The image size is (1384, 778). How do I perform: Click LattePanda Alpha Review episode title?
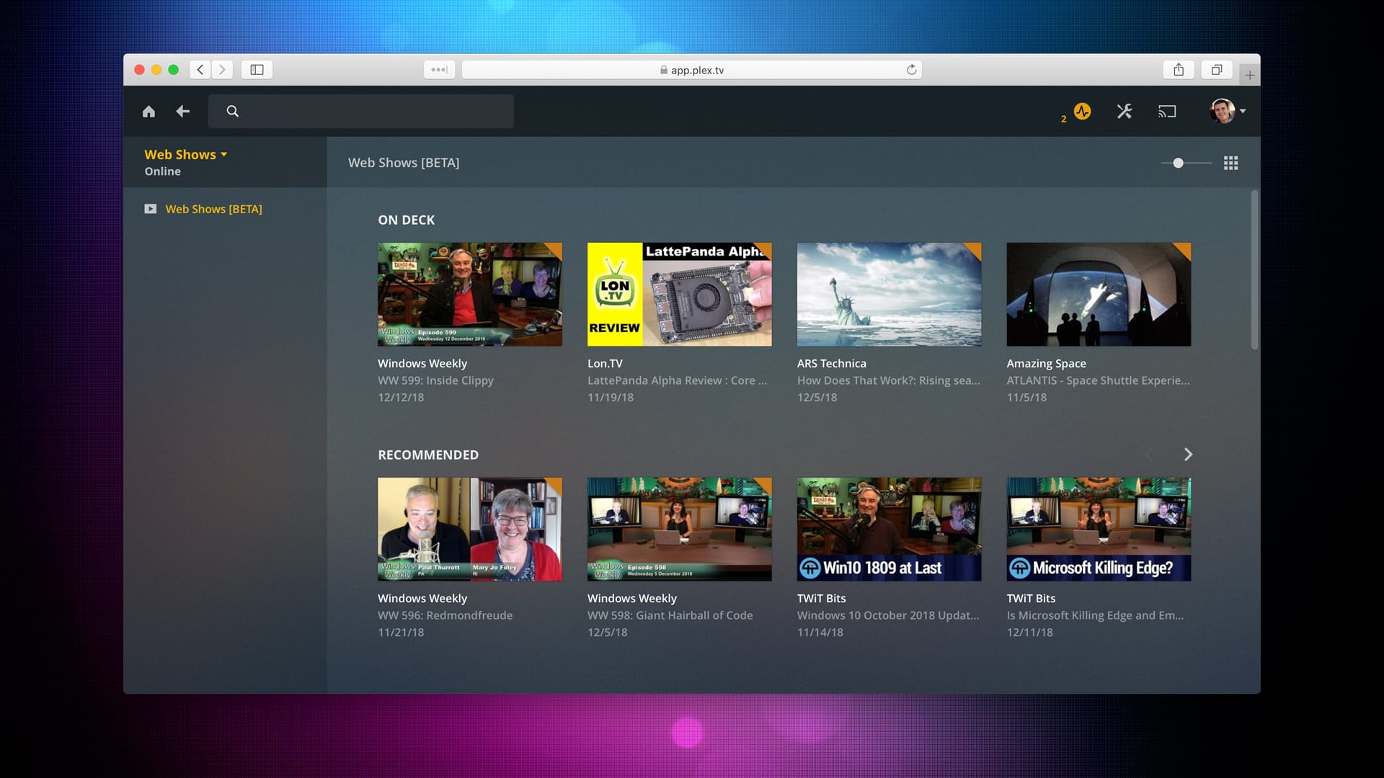677,380
